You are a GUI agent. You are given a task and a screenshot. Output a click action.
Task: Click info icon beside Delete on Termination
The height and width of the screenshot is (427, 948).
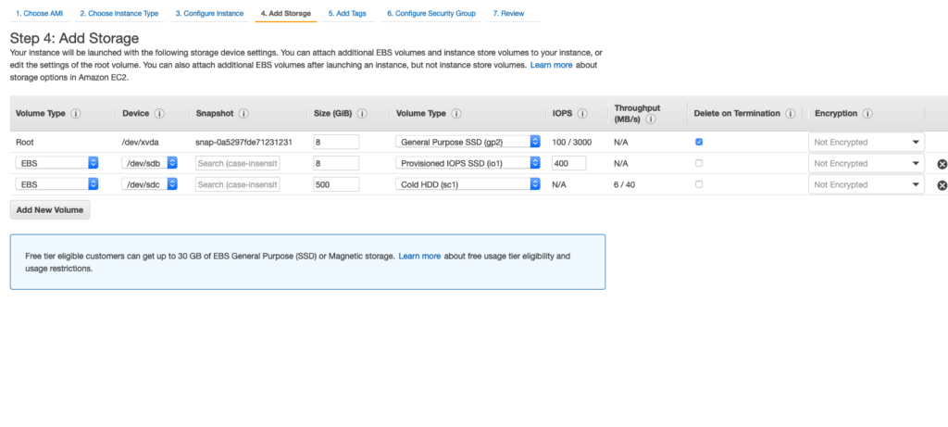point(790,114)
